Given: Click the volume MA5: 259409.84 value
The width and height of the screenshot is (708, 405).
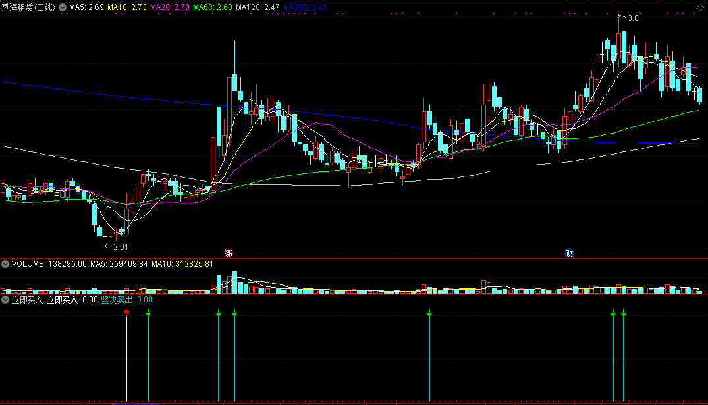Looking at the screenshot, I should point(119,264).
